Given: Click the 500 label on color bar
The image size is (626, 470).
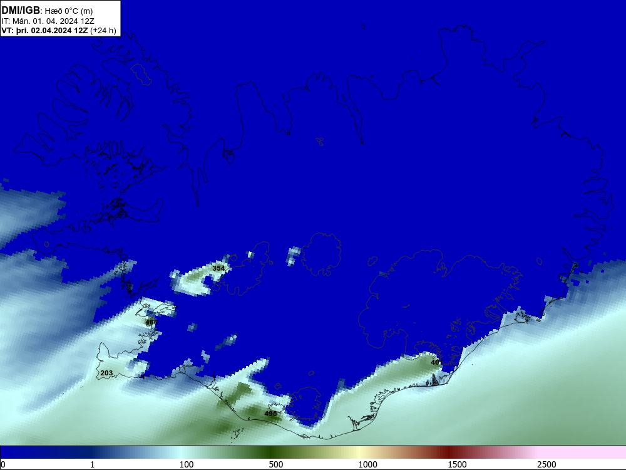Looking at the screenshot, I should pyautogui.click(x=276, y=464).
